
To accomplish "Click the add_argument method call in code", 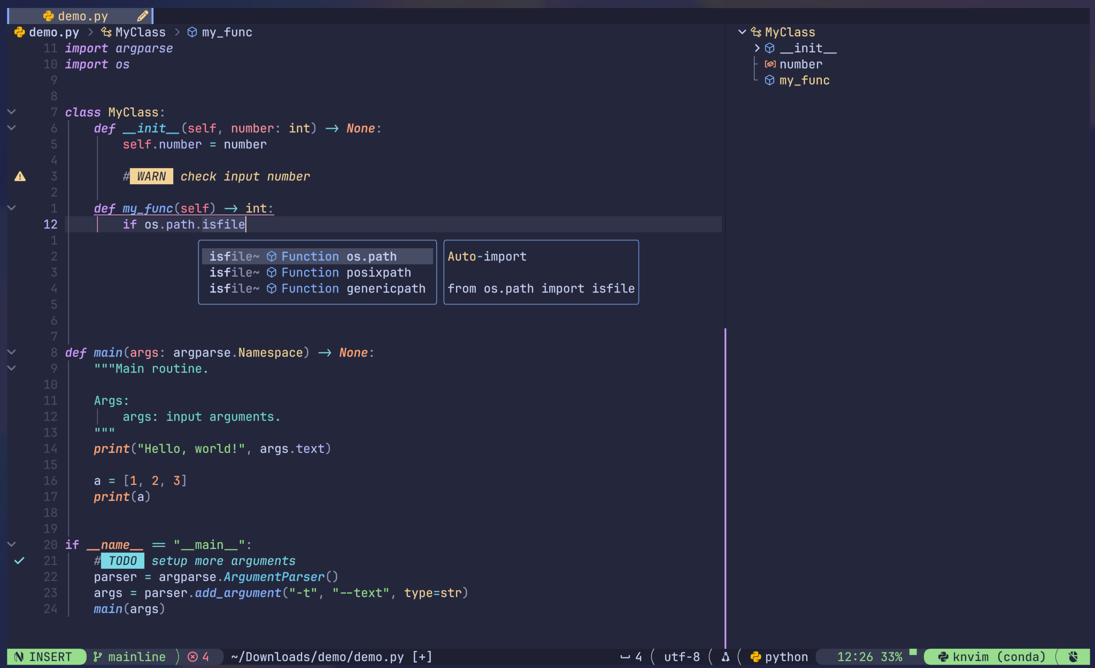I will [238, 593].
